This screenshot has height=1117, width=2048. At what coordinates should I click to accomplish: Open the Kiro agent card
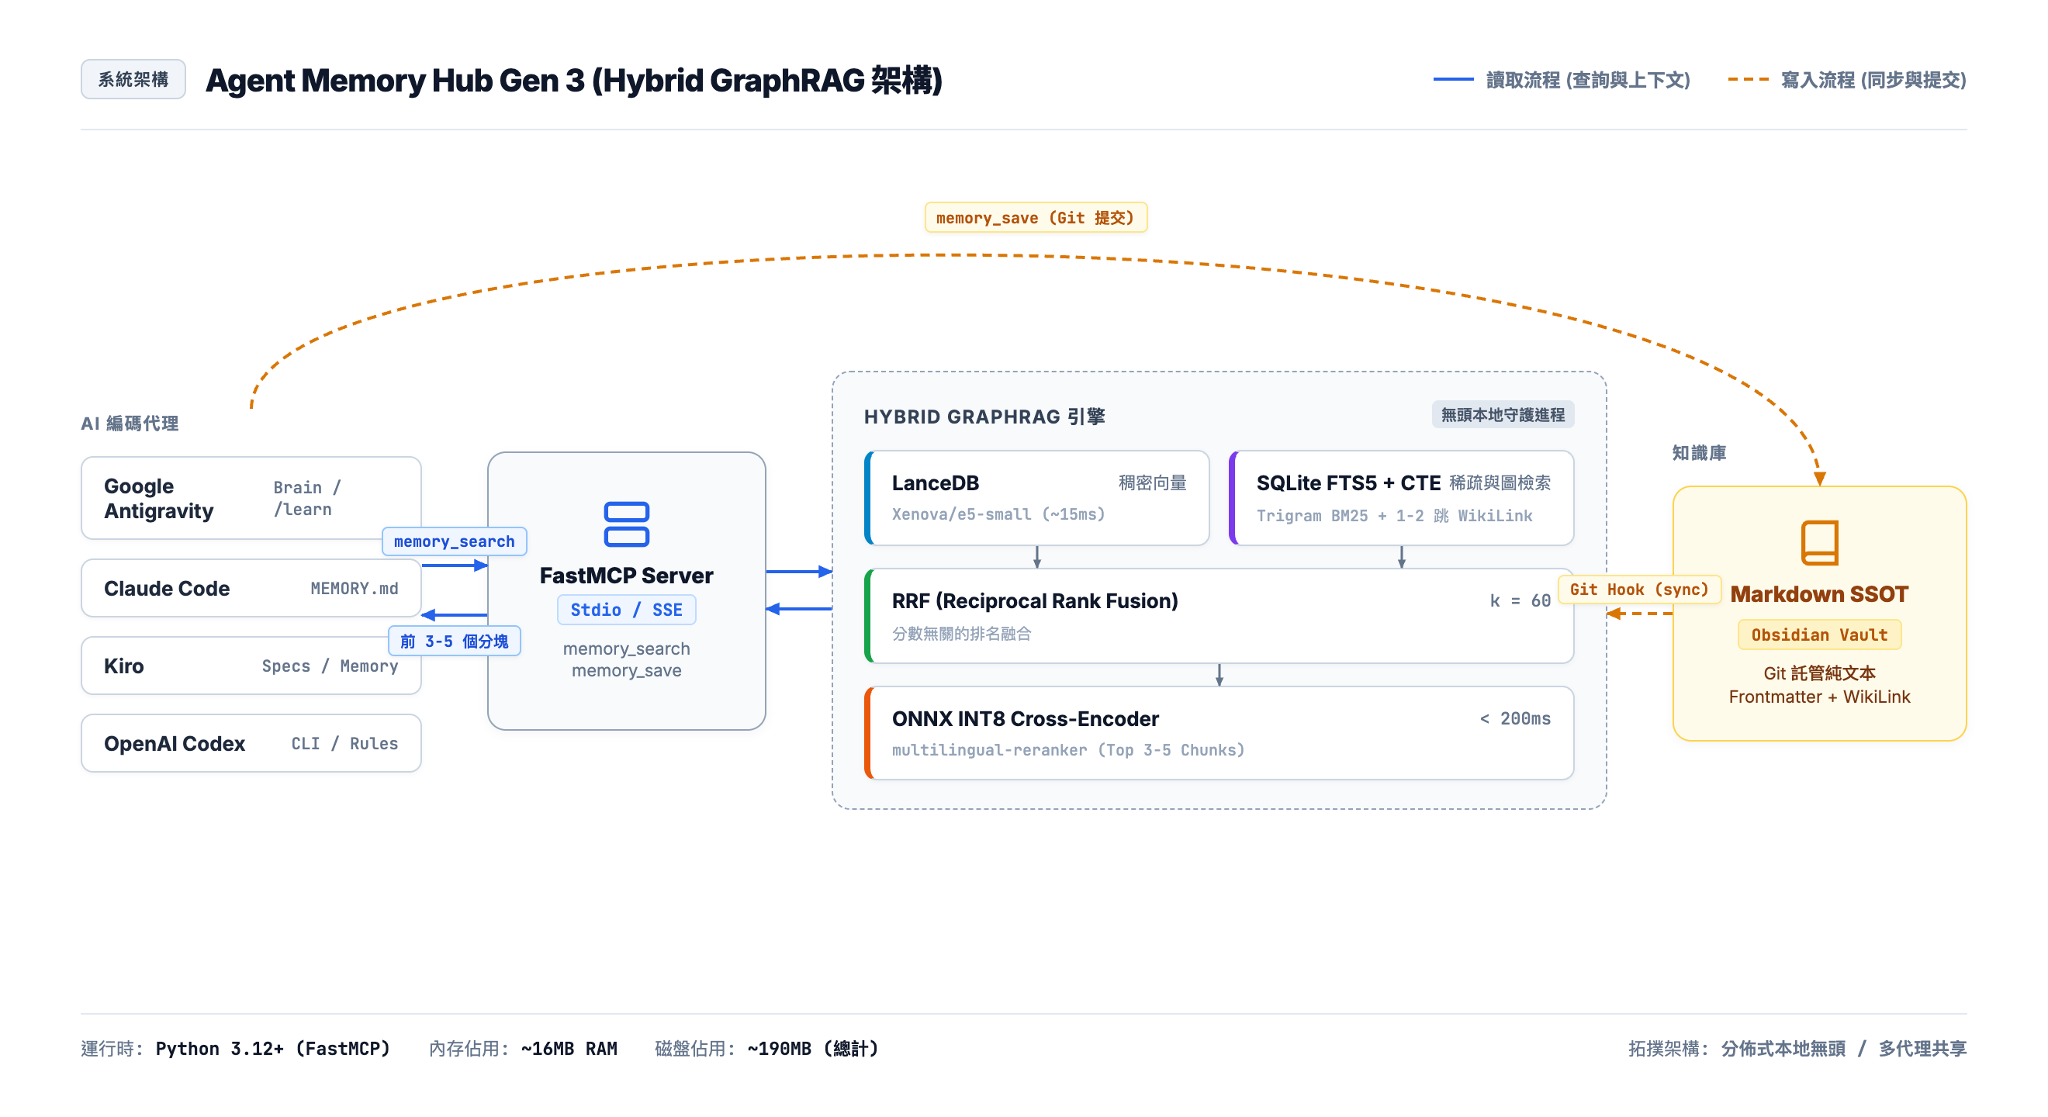click(251, 666)
